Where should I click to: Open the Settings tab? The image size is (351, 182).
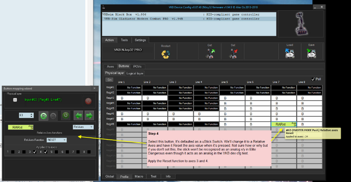[x=140, y=40]
